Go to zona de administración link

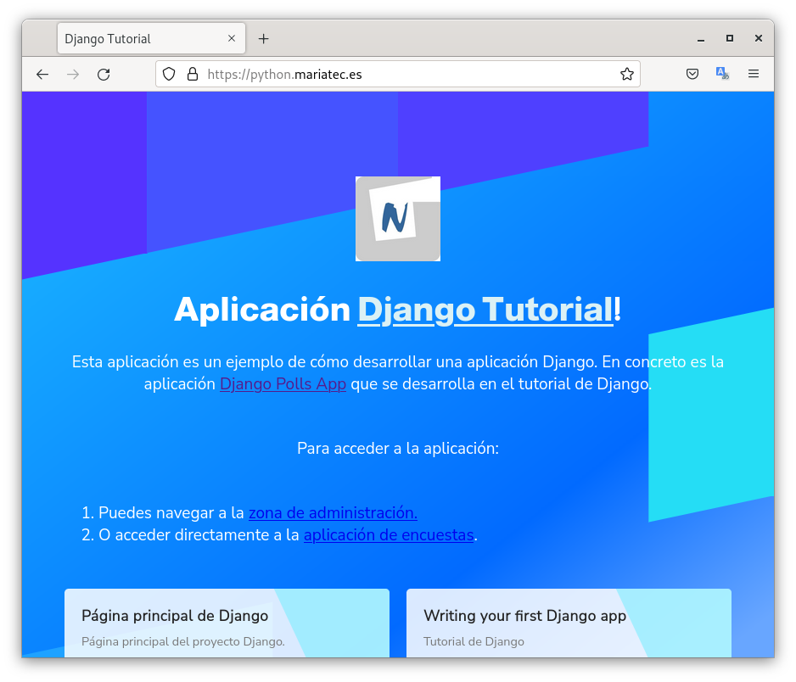click(x=333, y=513)
